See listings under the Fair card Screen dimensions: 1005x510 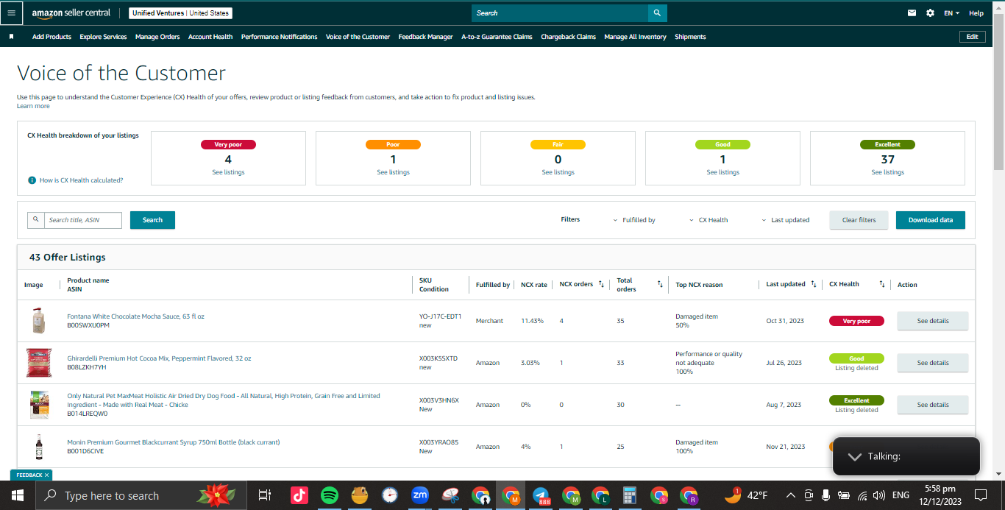pos(558,172)
